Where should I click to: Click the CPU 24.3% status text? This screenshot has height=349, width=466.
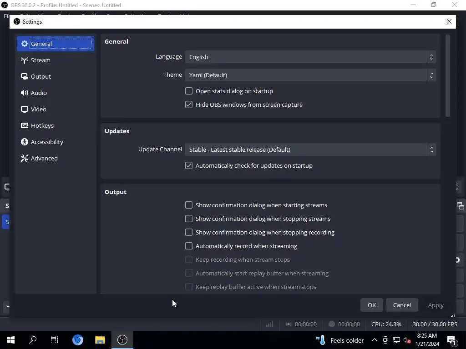[386, 324]
